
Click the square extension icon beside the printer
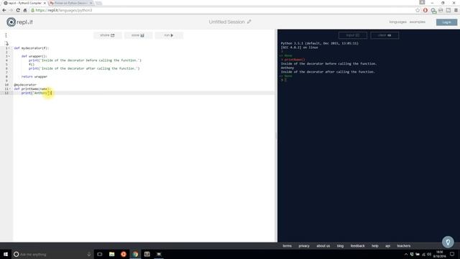point(448,10)
